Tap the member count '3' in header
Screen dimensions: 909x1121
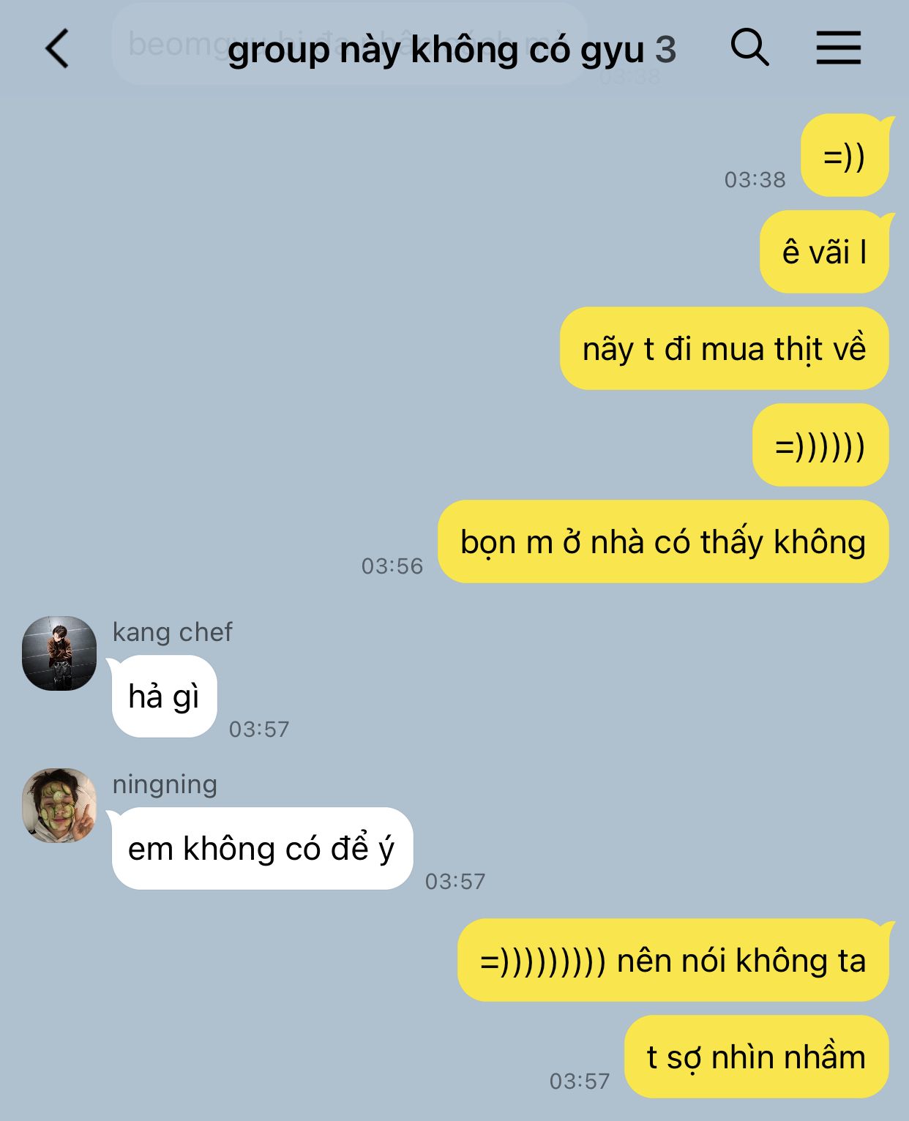tap(665, 50)
